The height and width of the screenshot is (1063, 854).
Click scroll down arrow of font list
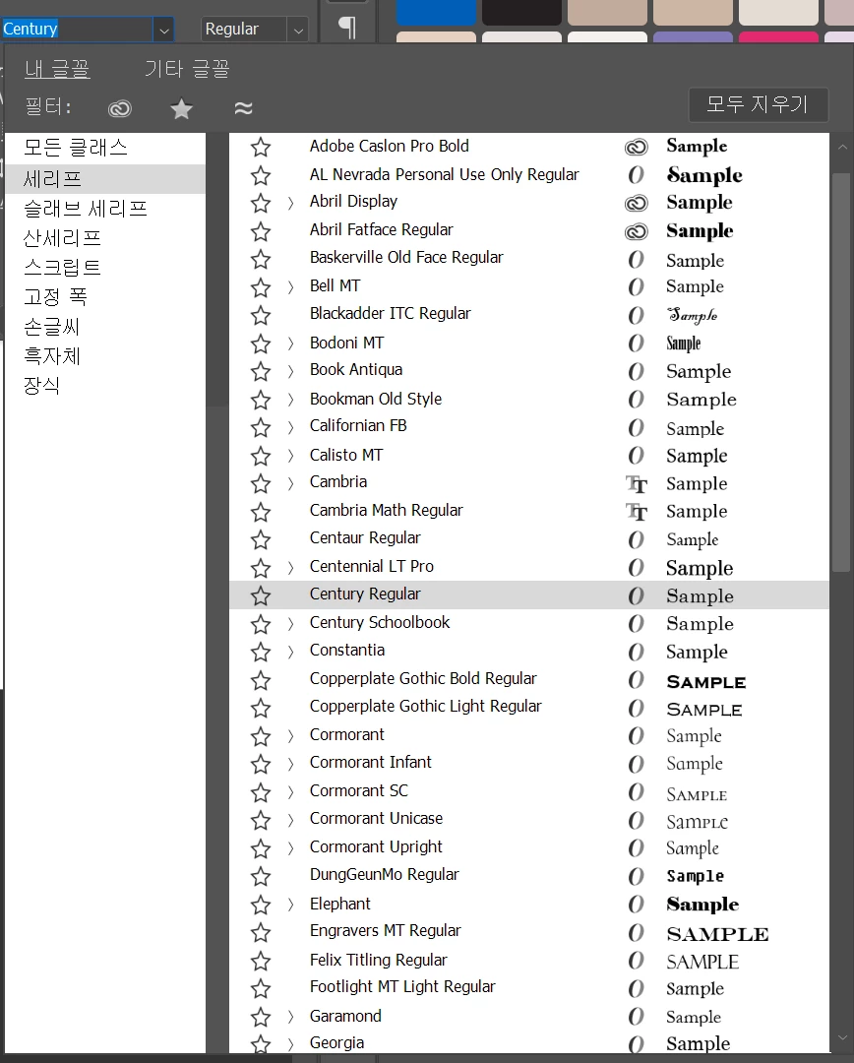842,1038
